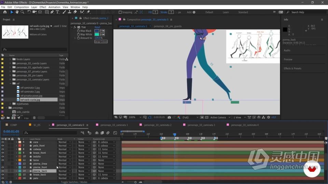Open Composition Mini-Flowchart icon in timeline
Viewport: 328px width, 184px height.
tap(82, 133)
